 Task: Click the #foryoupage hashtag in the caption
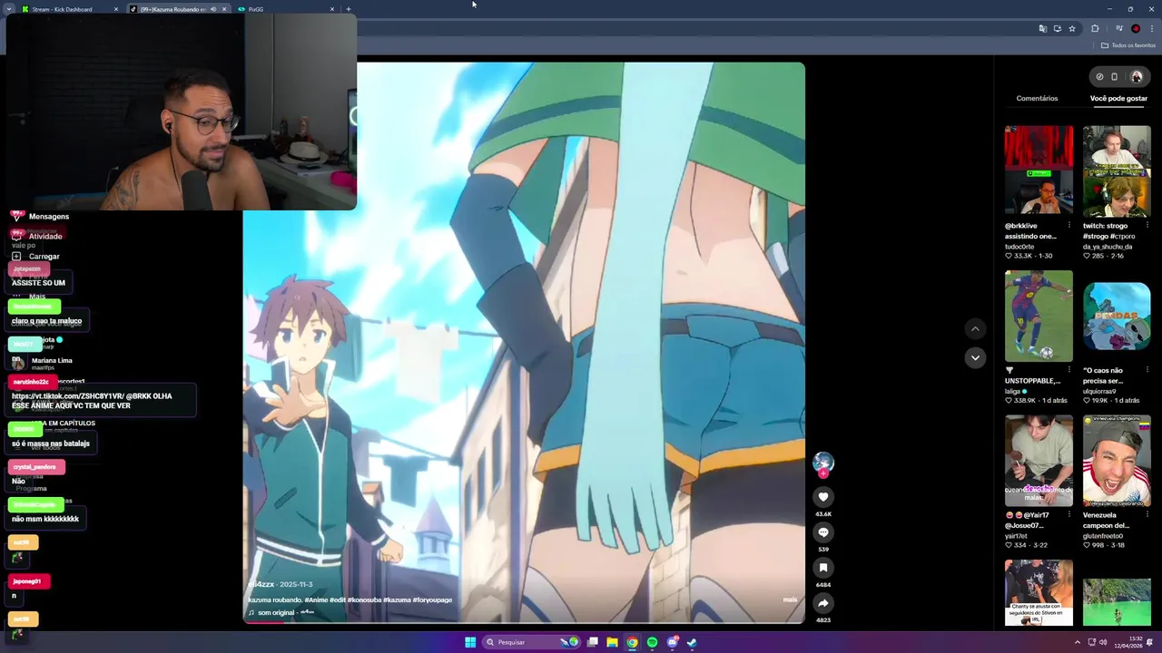432,599
